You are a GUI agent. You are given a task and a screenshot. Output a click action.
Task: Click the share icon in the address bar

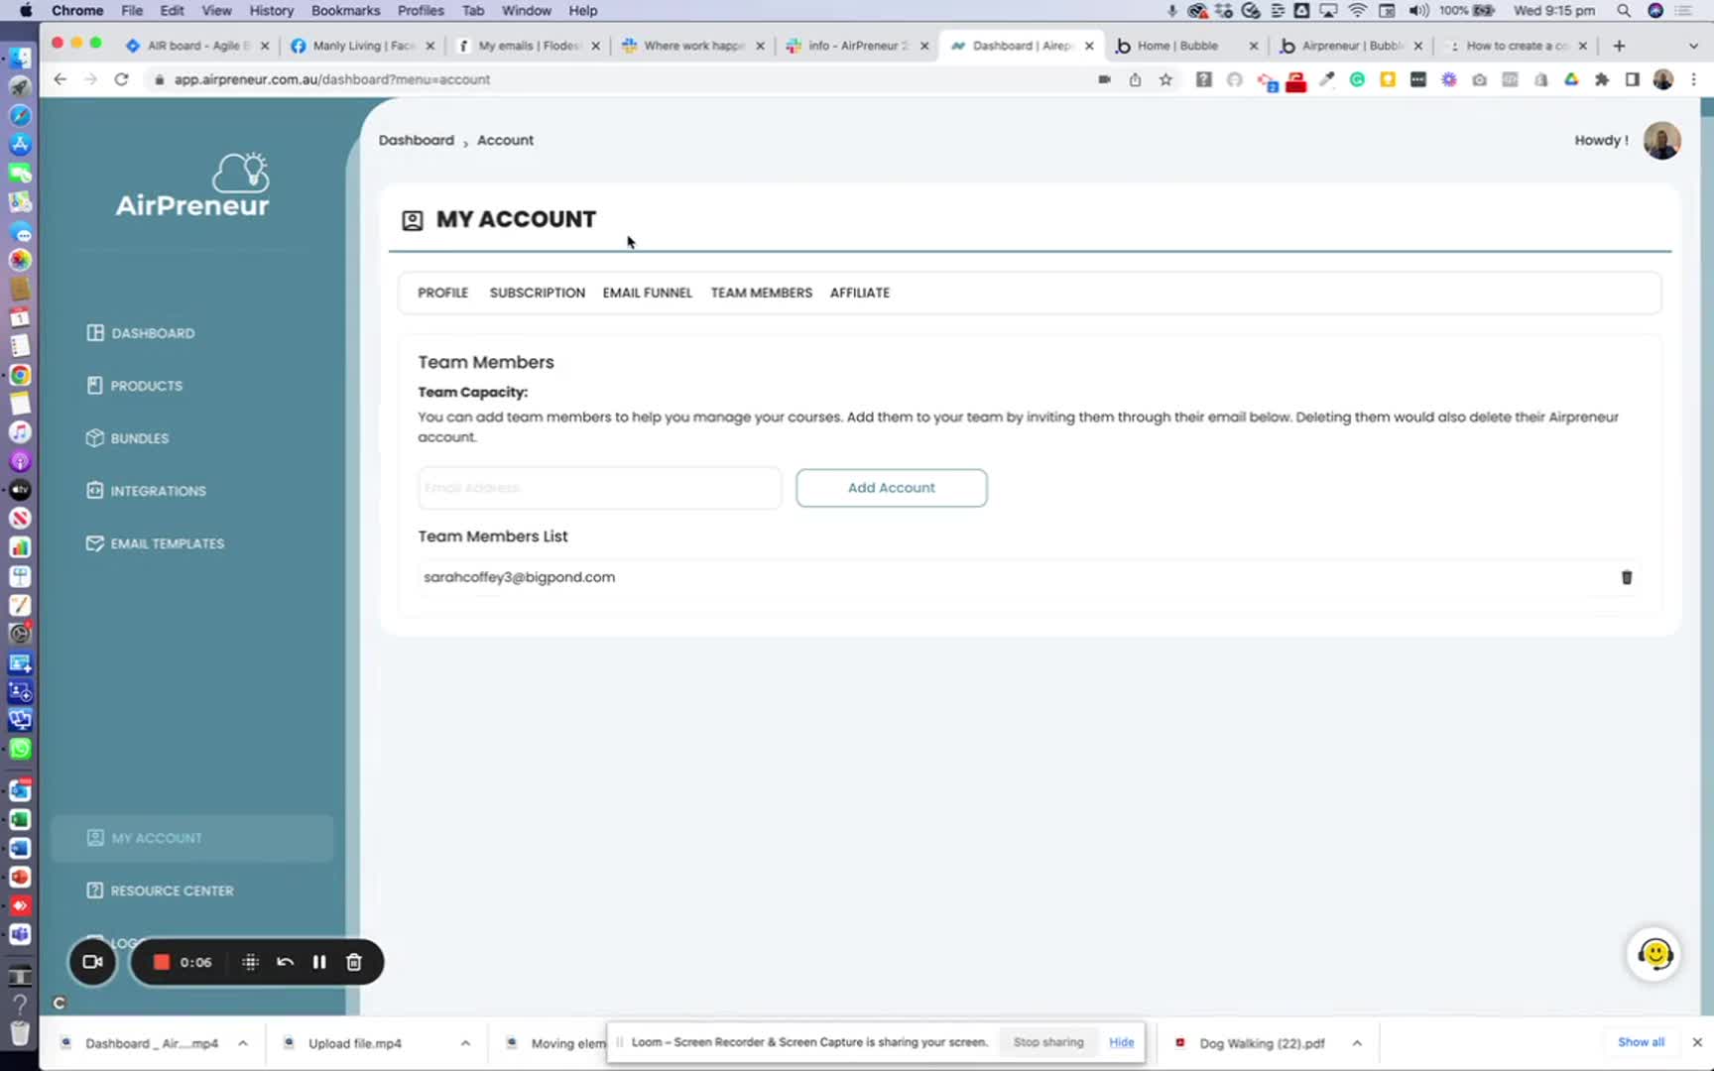1135,79
